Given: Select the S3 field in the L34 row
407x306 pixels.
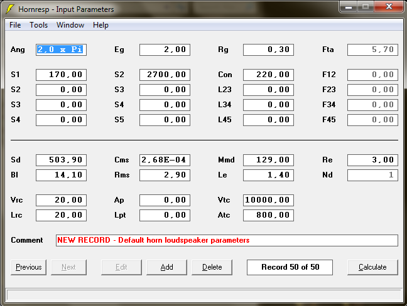Looking at the screenshot, I should tap(61, 105).
